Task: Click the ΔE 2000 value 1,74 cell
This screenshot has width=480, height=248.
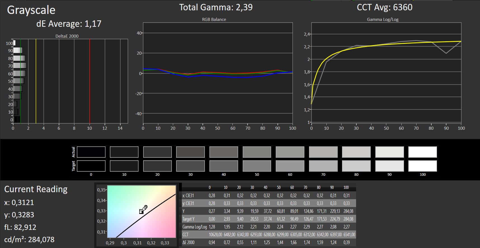Action: pyautogui.click(x=307, y=242)
